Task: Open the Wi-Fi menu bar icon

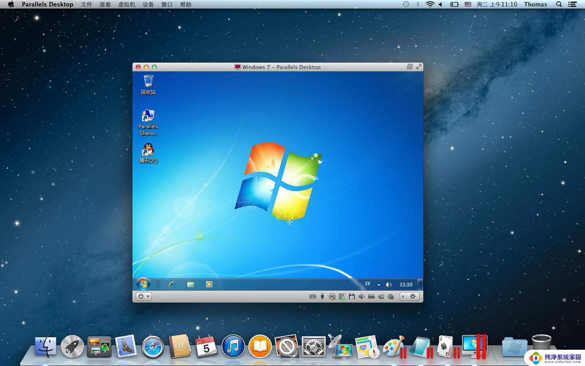Action: pos(430,4)
